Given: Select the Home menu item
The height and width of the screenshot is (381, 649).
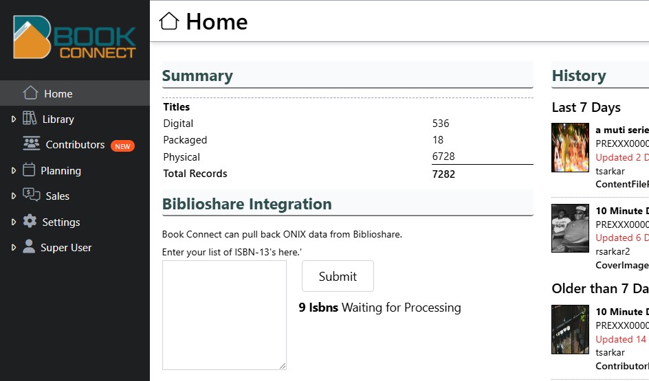Looking at the screenshot, I should pyautogui.click(x=58, y=93).
